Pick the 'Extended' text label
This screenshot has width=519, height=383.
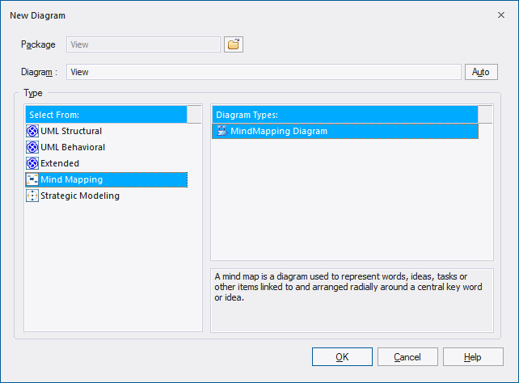click(60, 163)
